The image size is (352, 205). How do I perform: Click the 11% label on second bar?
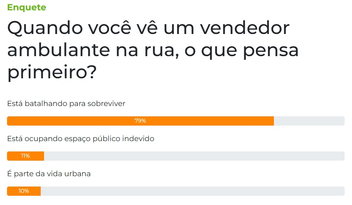pos(26,156)
